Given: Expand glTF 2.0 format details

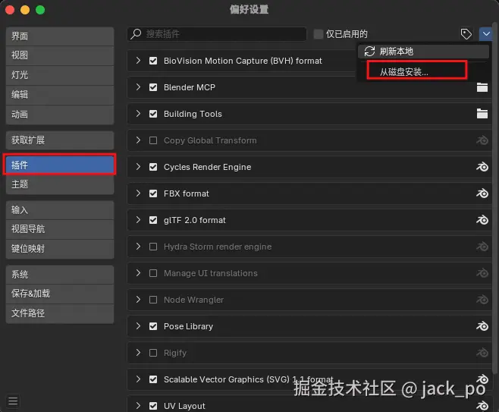Looking at the screenshot, I should click(x=138, y=220).
